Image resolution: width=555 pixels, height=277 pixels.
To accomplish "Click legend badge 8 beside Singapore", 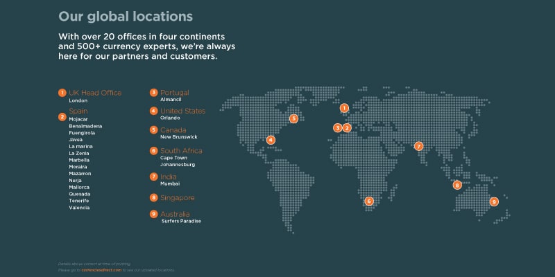I will click(153, 197).
